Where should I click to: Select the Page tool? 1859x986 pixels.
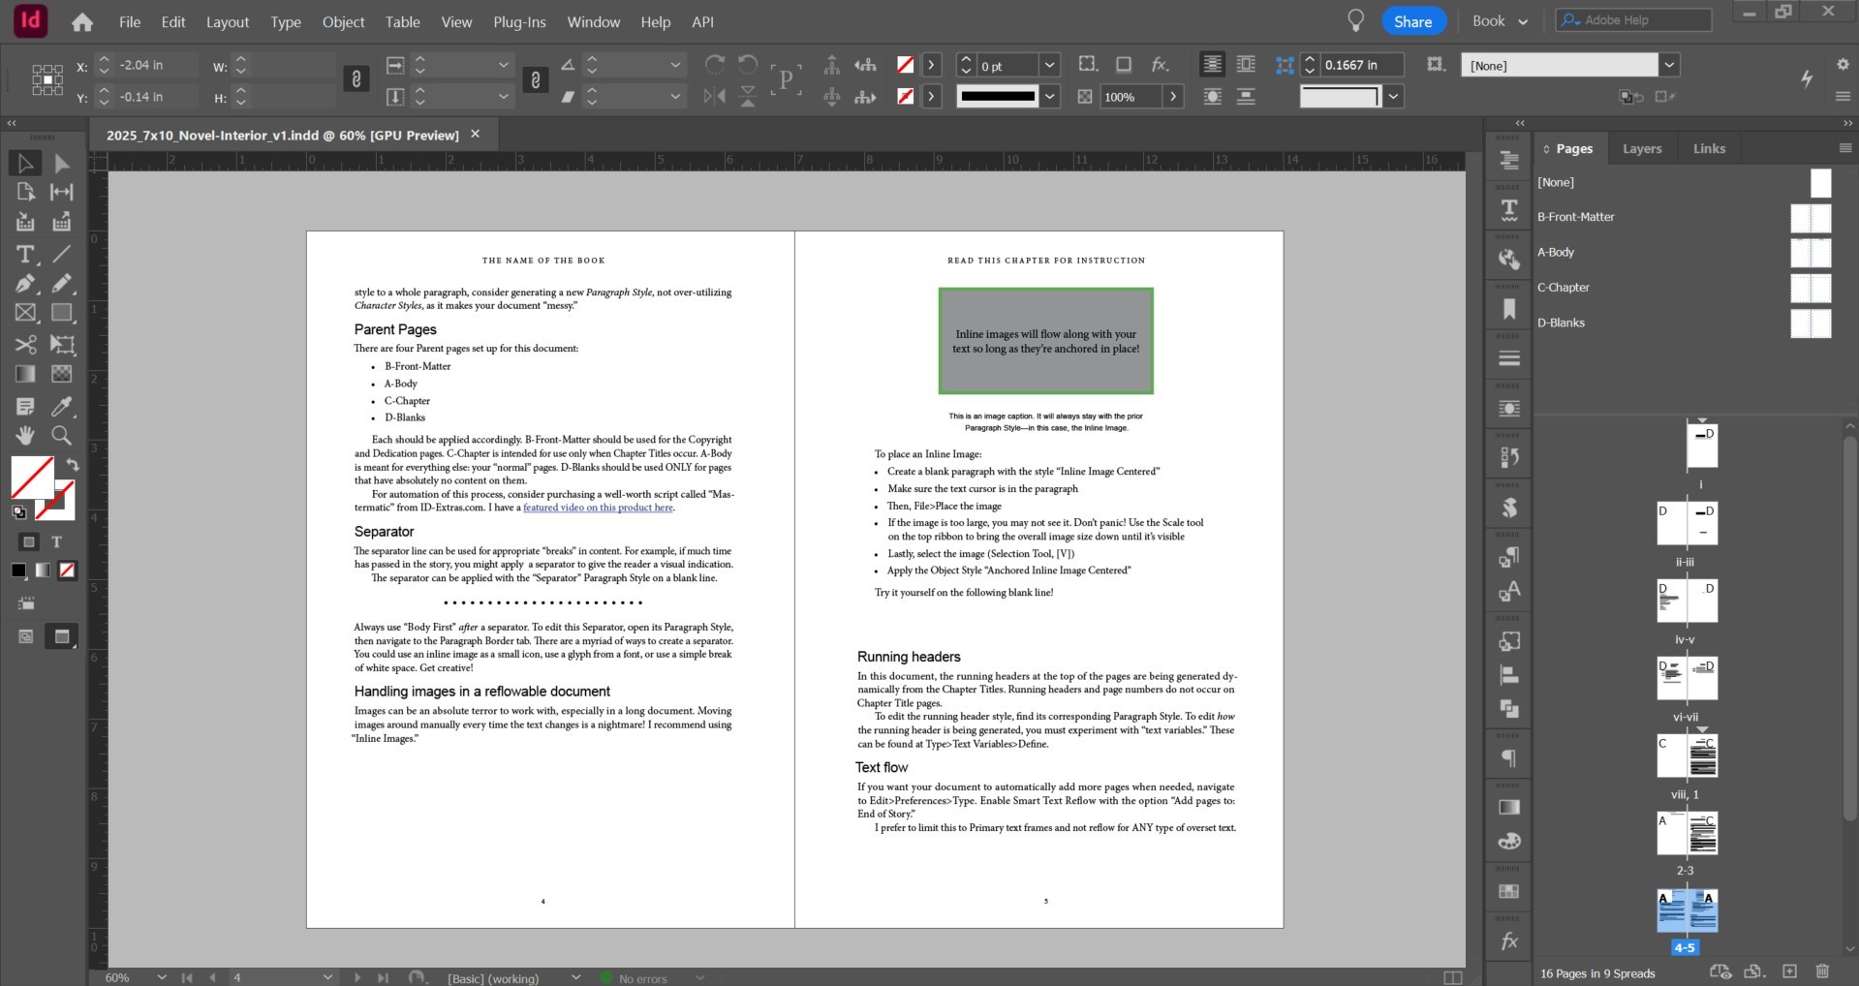(x=26, y=192)
